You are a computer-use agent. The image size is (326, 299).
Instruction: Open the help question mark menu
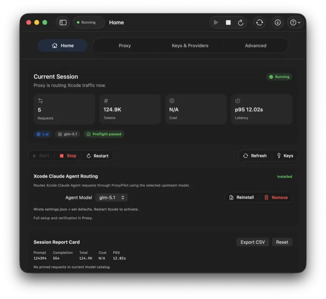pyautogui.click(x=295, y=22)
